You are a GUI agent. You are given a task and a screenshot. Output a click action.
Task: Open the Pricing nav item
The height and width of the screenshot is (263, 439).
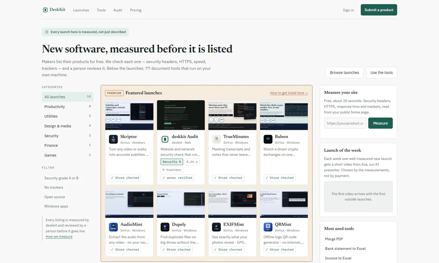pos(136,10)
